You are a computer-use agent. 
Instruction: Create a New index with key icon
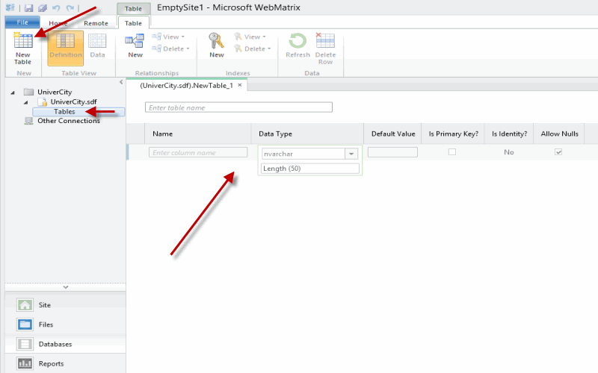coord(216,46)
